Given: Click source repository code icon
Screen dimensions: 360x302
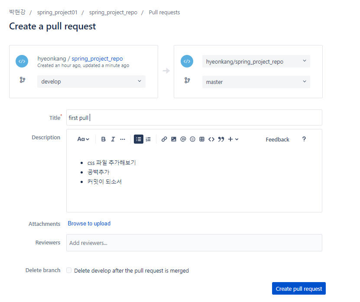Looking at the screenshot, I should (x=22, y=61).
